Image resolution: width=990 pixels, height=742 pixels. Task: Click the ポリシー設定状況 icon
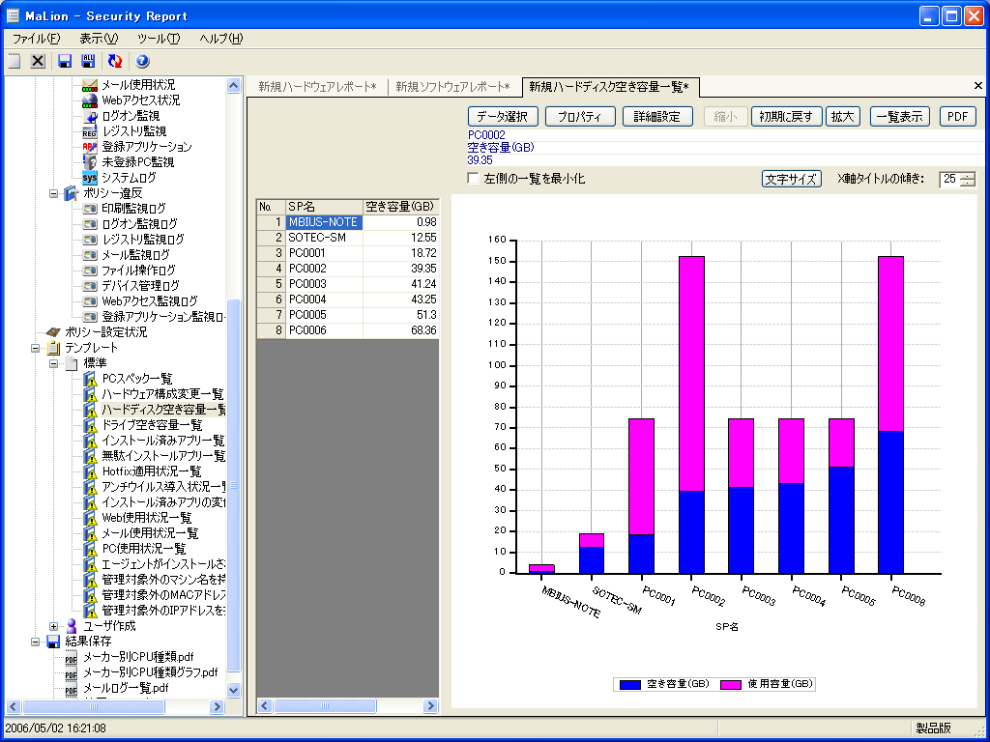click(54, 332)
